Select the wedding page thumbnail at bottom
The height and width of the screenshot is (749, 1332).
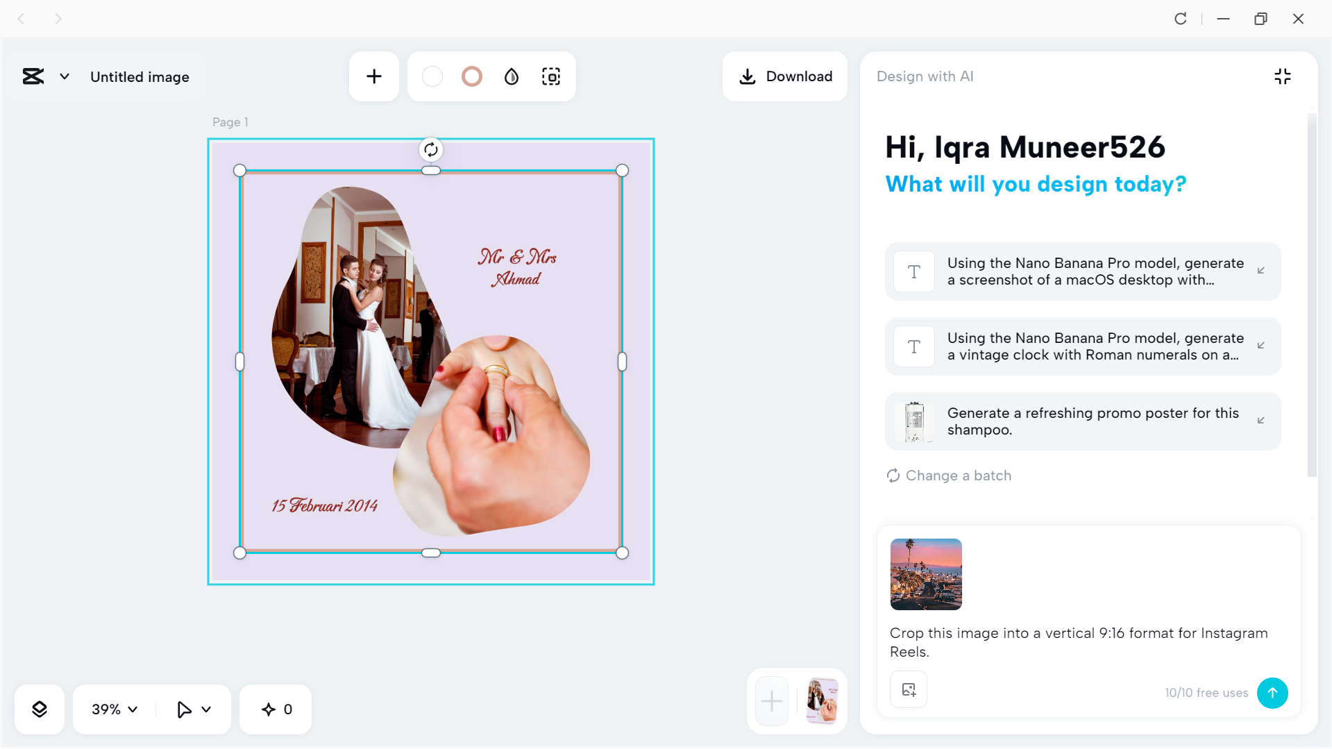pyautogui.click(x=822, y=700)
